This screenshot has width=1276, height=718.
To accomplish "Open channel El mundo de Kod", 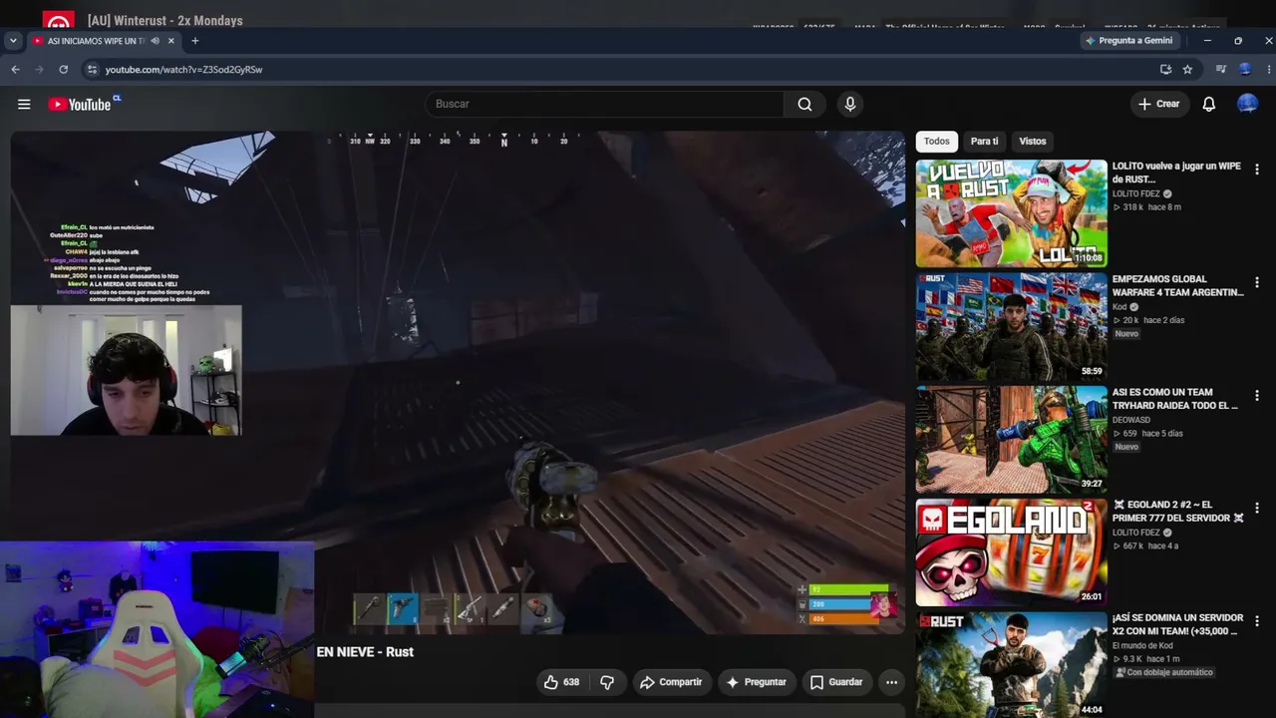I will point(1143,646).
